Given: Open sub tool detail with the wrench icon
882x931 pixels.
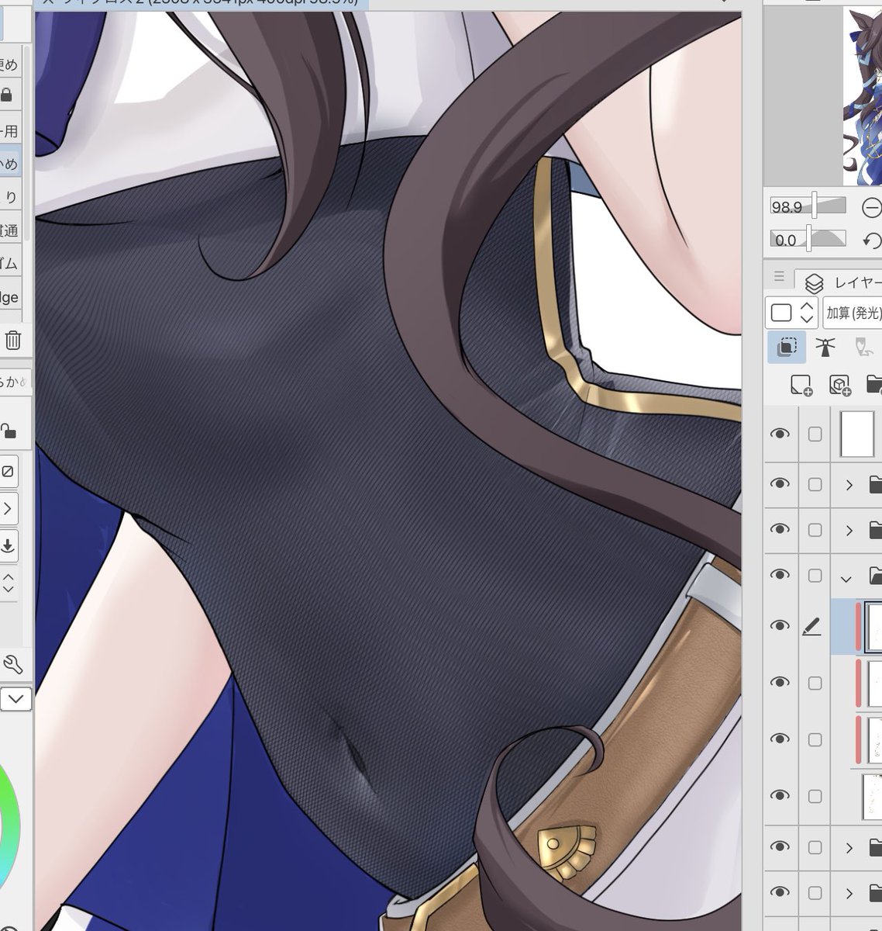Looking at the screenshot, I should (x=12, y=664).
